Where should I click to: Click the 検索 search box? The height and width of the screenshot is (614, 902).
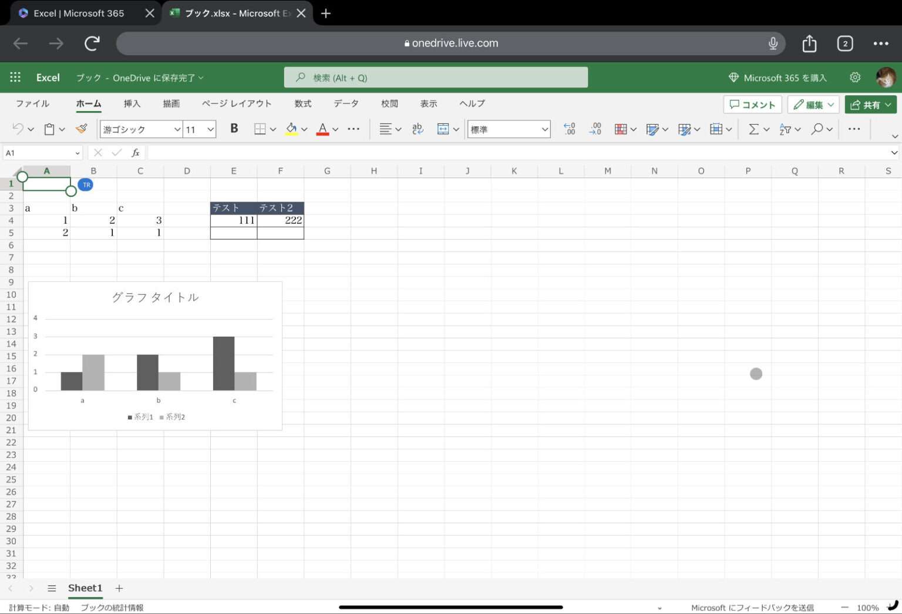(x=436, y=78)
